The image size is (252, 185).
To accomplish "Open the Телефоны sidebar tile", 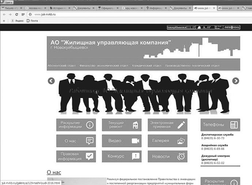I will pyautogui.click(x=220, y=125).
